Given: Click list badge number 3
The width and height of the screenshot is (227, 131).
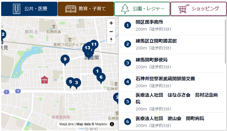Looking at the screenshot, I should coord(128,63).
